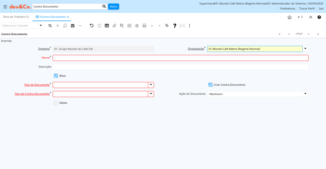Click the Trocar Perfil link
The height and width of the screenshot is (169, 326).
tap(307, 9)
